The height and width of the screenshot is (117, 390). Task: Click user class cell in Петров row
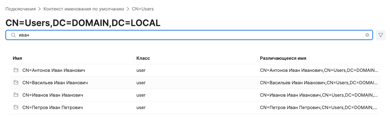141,107
